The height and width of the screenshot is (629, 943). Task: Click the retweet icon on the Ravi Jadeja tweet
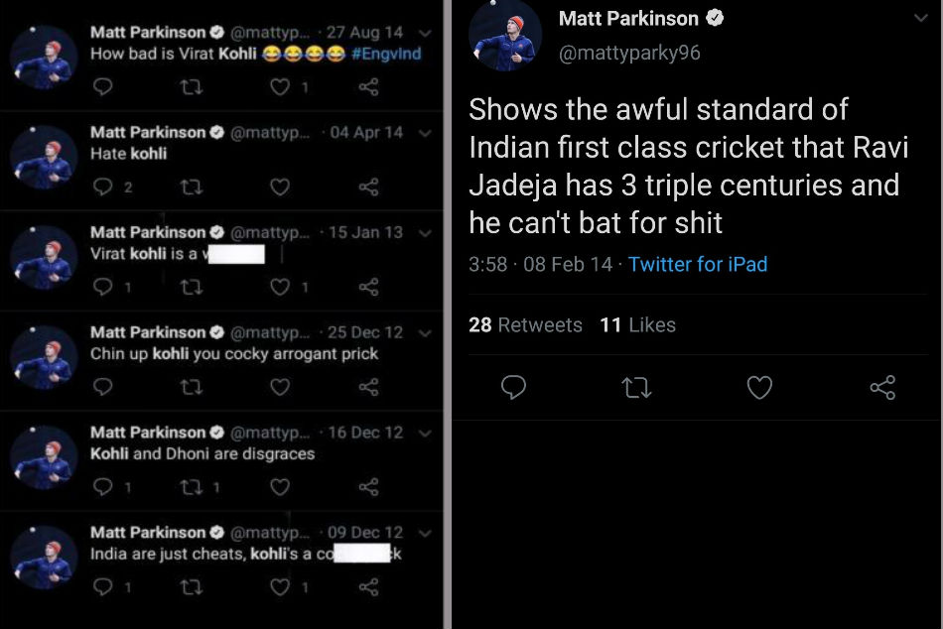636,388
